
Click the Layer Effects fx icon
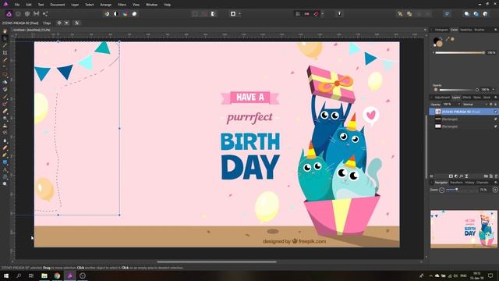pos(461,176)
